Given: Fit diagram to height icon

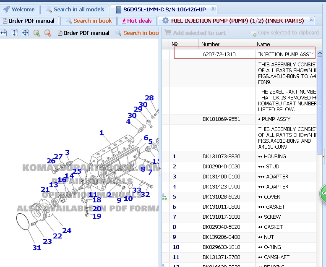Looking at the screenshot, I should click(14, 33).
